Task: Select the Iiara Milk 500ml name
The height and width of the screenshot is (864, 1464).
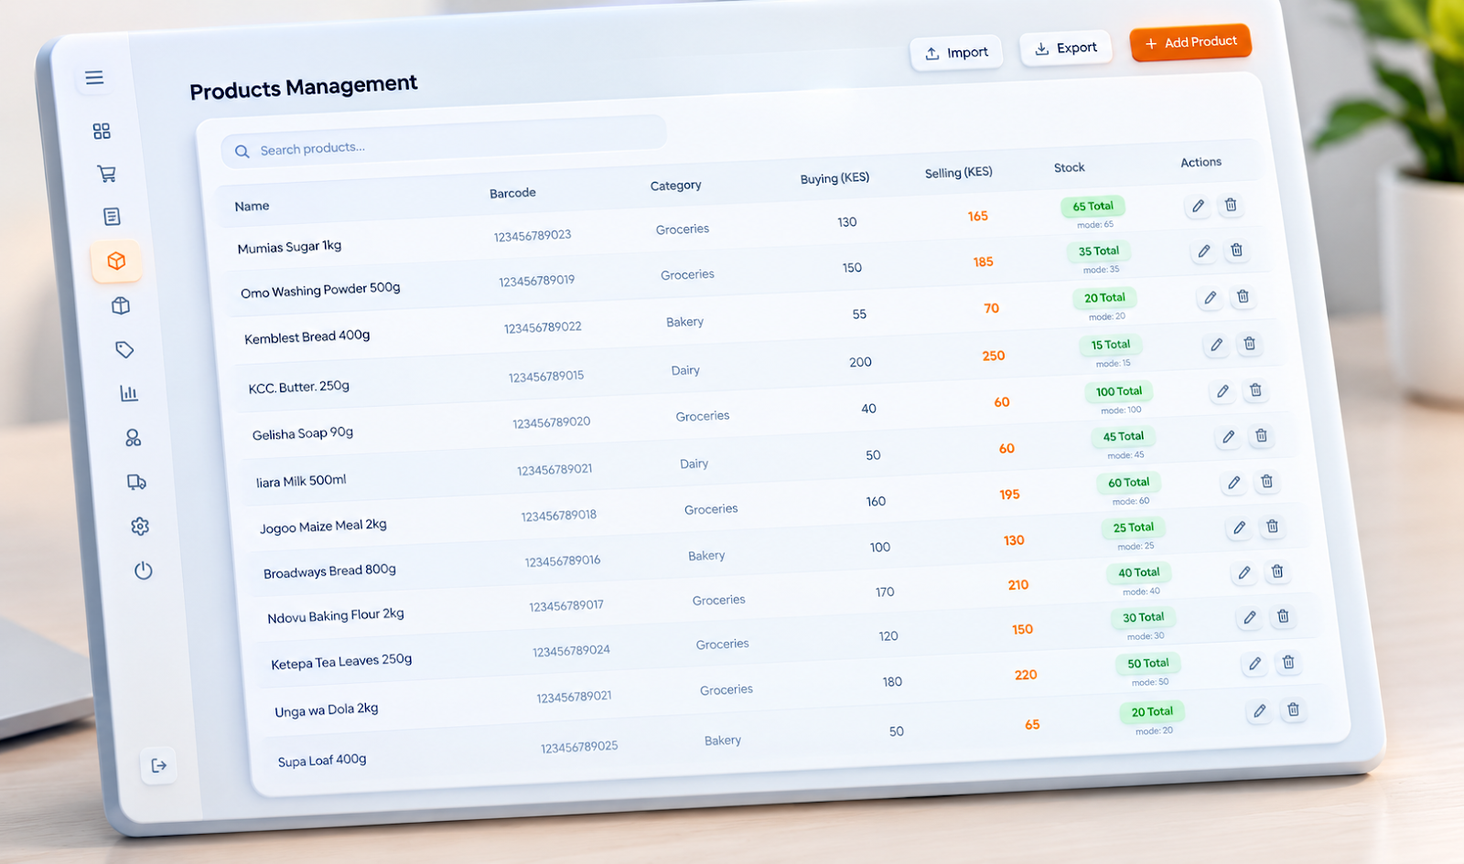Action: (301, 481)
